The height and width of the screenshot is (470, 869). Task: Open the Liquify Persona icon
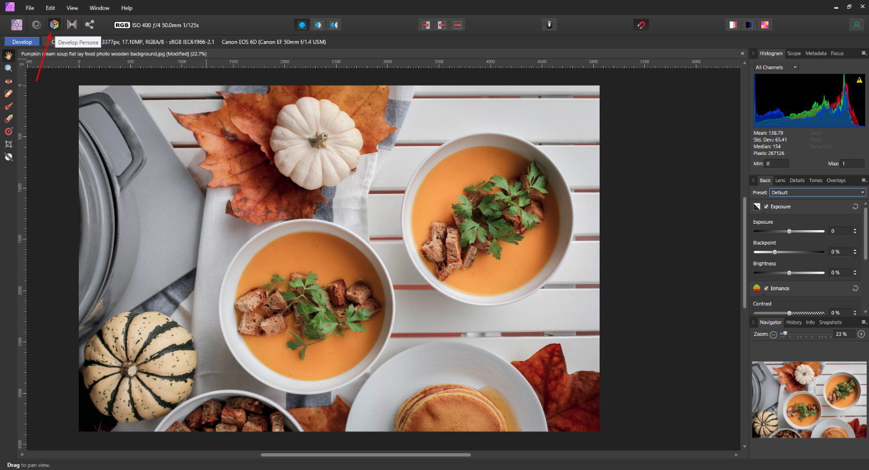36,24
